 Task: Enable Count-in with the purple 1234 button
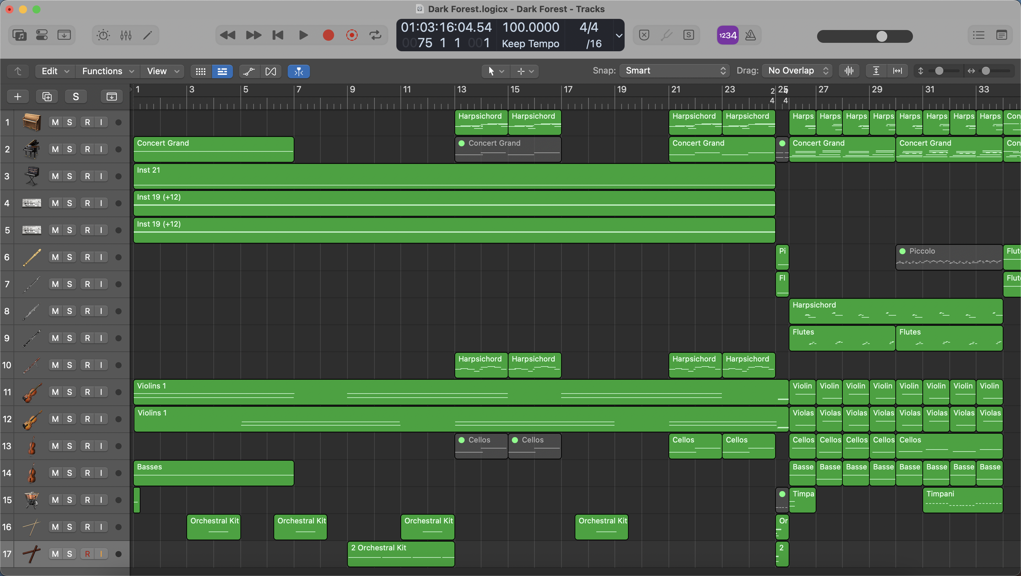coord(728,36)
